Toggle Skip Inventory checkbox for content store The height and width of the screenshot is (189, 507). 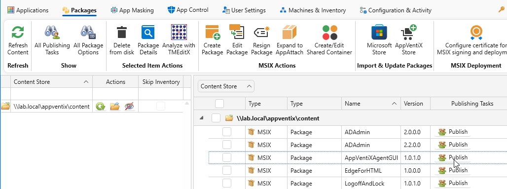tap(161, 106)
